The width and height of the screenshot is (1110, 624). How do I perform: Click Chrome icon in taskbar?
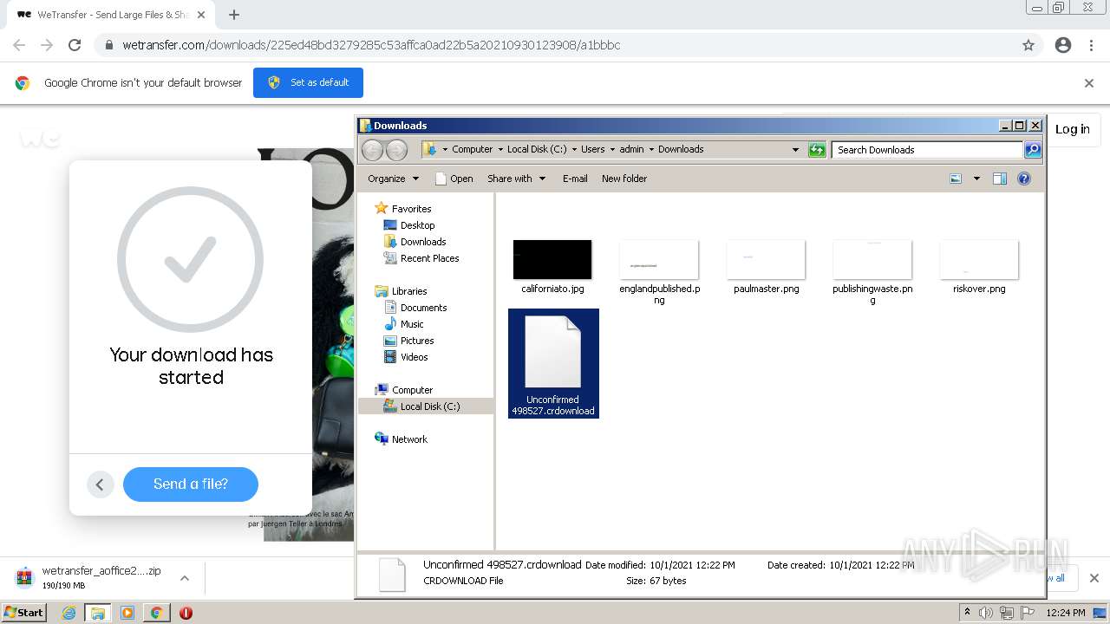(x=156, y=613)
